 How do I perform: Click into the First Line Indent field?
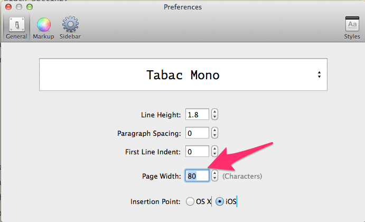[x=197, y=151]
